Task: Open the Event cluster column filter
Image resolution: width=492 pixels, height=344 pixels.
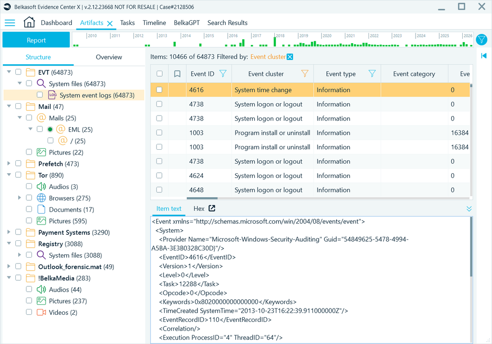Action: 305,73
